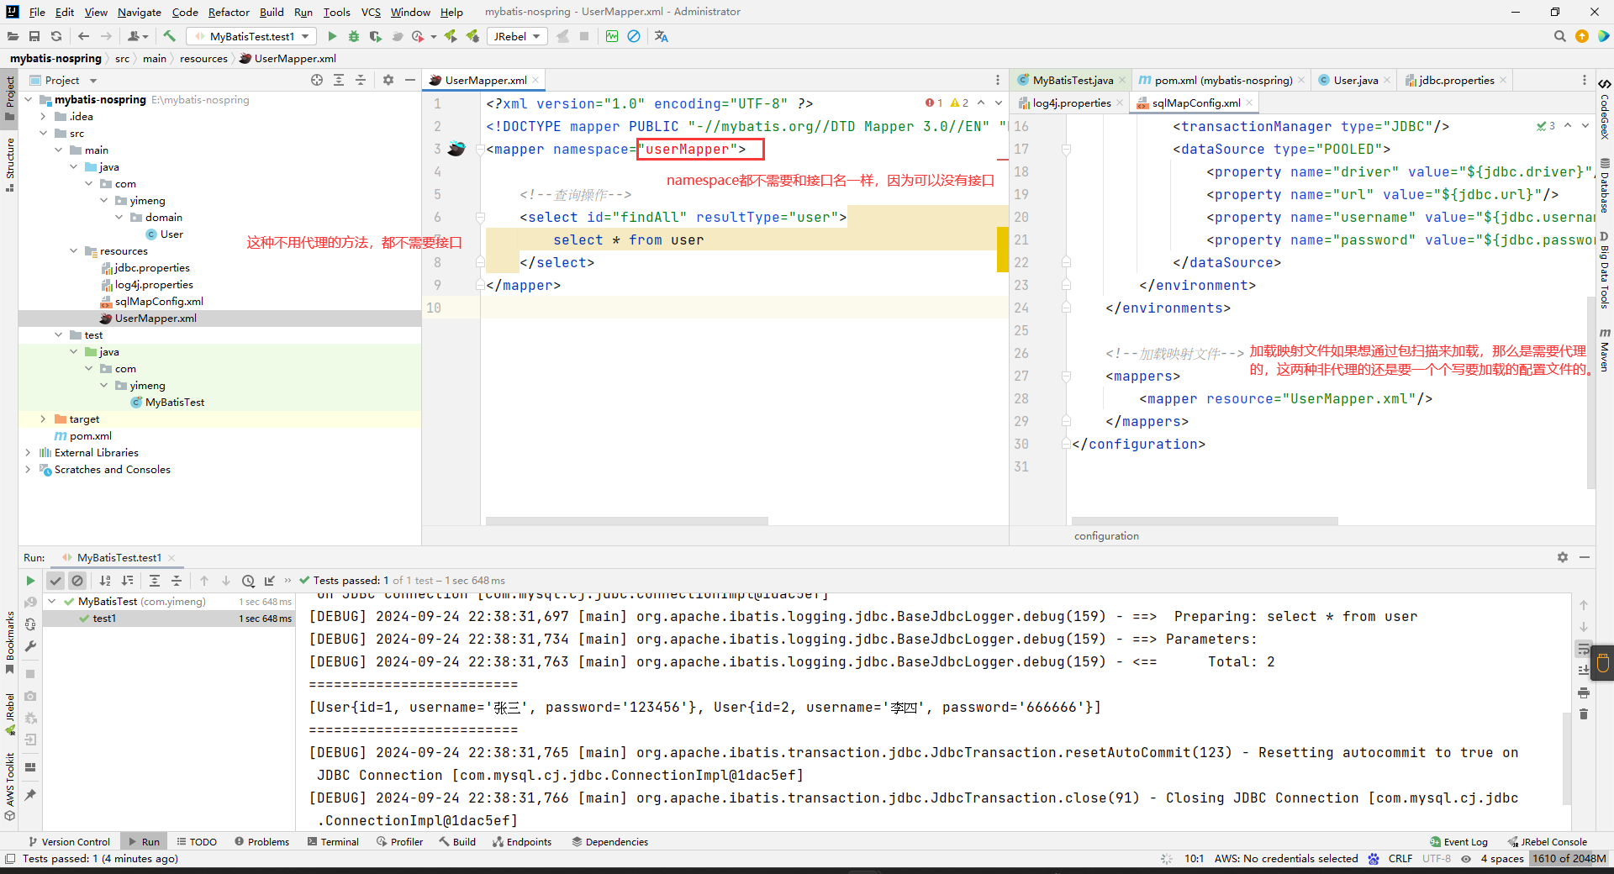Open the translate icon in the toolbar

point(662,36)
